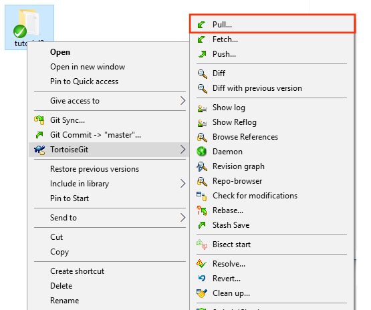Click the Stash Save arrow icon

202,225
